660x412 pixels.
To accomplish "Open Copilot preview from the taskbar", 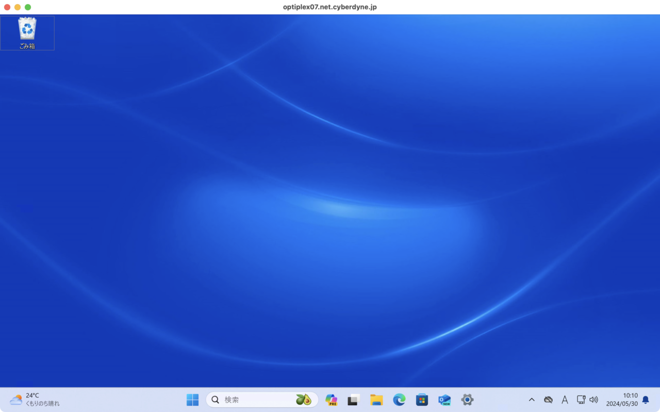I will (x=331, y=400).
